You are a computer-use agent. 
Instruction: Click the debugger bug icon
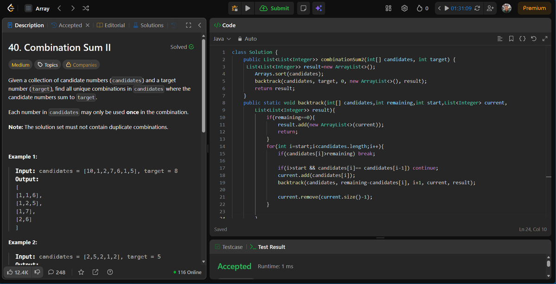tap(235, 8)
